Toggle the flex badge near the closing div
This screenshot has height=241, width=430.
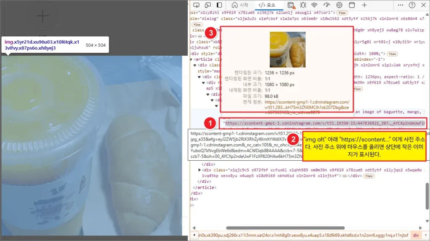pos(369,176)
